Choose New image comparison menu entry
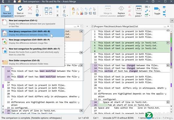 [33, 41]
